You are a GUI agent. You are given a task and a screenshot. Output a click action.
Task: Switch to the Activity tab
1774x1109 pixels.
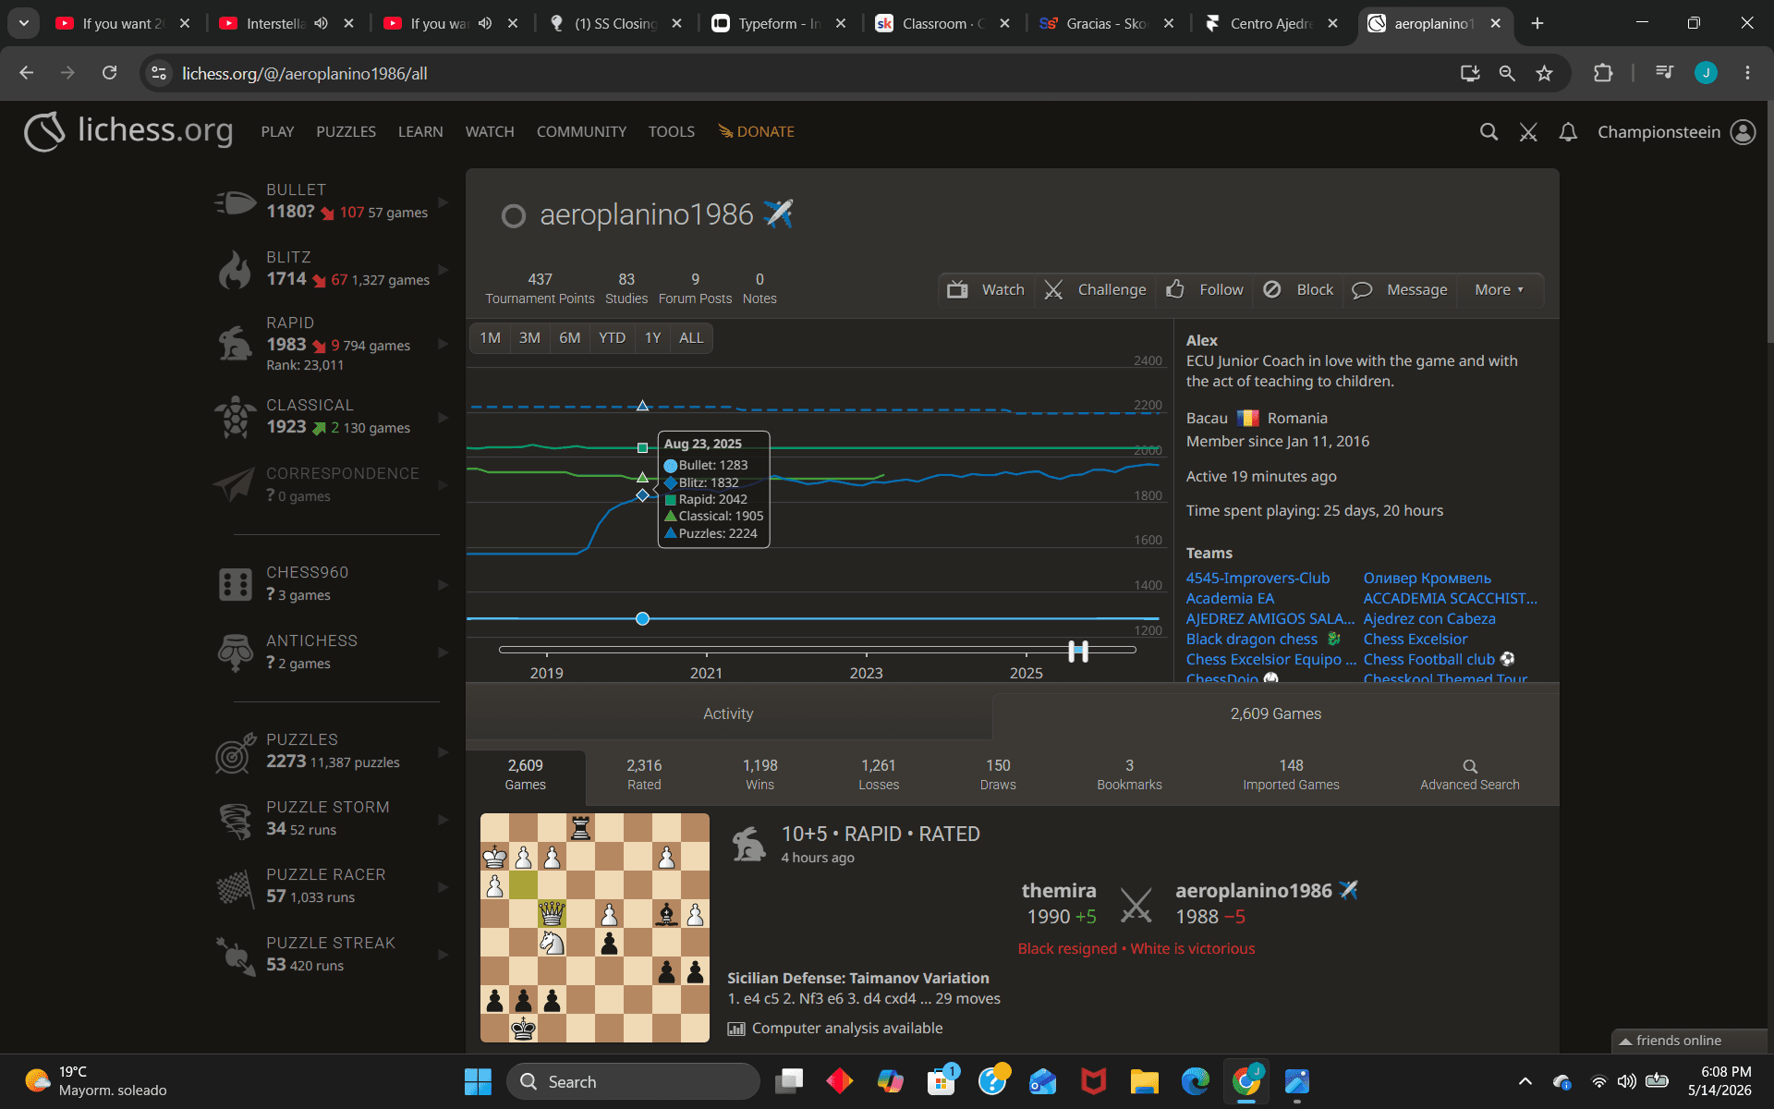728,713
